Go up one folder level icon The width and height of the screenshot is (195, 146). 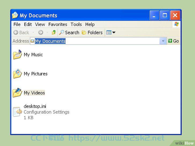(x=54, y=32)
